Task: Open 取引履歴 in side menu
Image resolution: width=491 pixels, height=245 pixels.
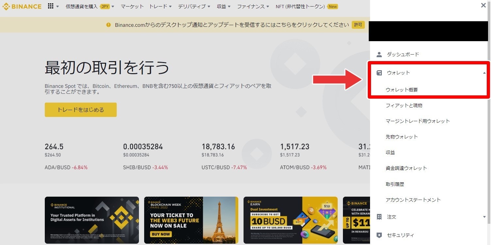Action: [395, 184]
